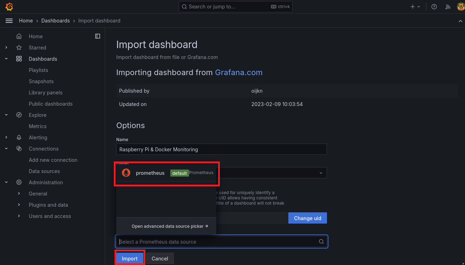Open Metrics under Explore
The width and height of the screenshot is (465, 265).
tap(38, 126)
